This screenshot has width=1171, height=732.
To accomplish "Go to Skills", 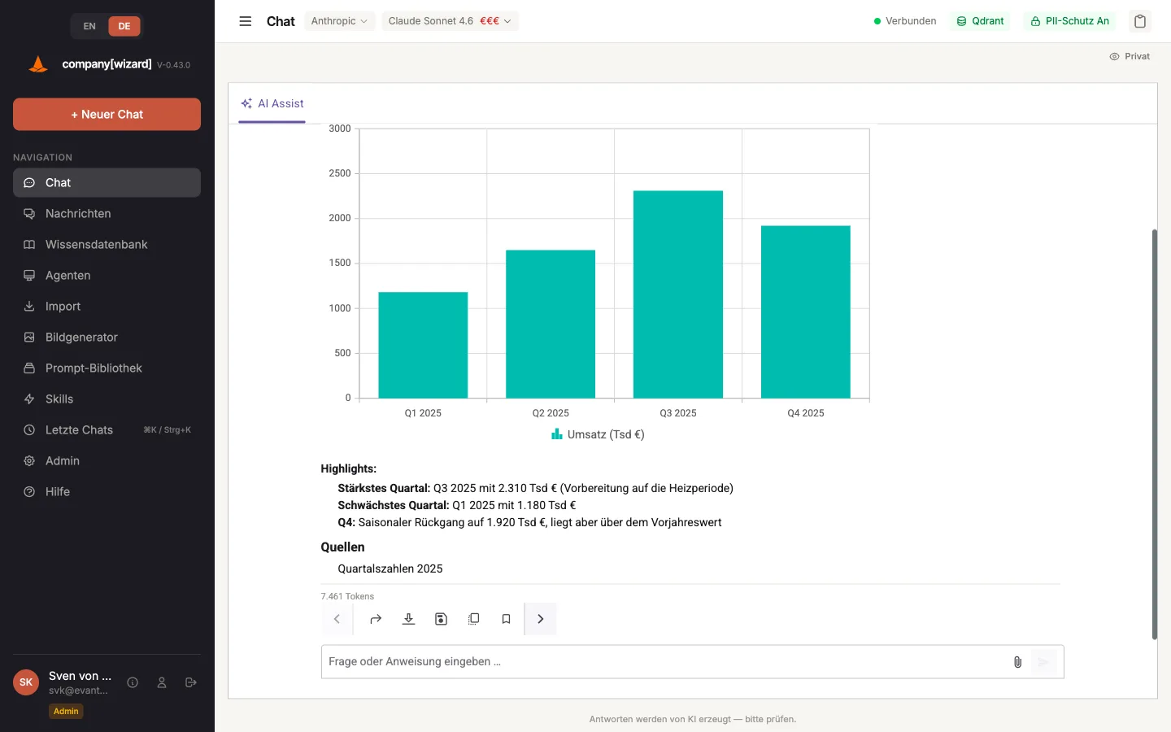I will pyautogui.click(x=107, y=399).
